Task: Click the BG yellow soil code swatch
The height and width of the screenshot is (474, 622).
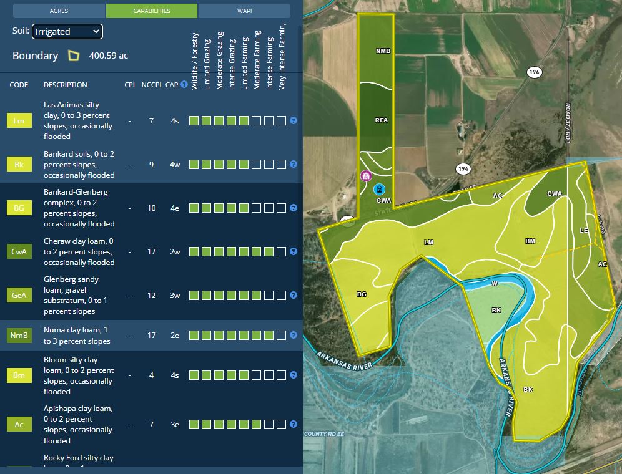Action: [19, 208]
